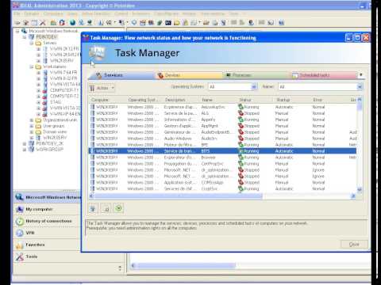Expand the Domain view folder
The image size is (381, 285).
coord(32,131)
